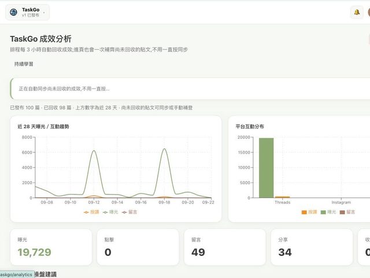Click the 09-22 date label on x-axis
The width and height of the screenshot is (370, 278).
click(x=208, y=202)
